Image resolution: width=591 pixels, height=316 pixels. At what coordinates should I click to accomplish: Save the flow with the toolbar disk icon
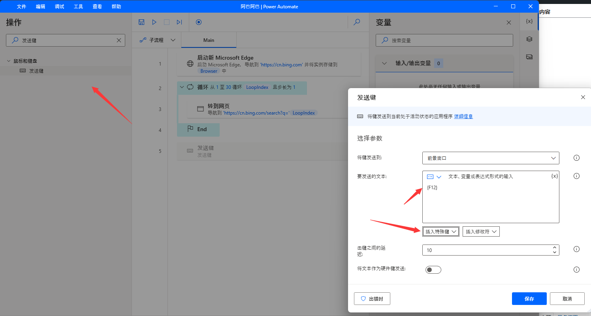[141, 22]
